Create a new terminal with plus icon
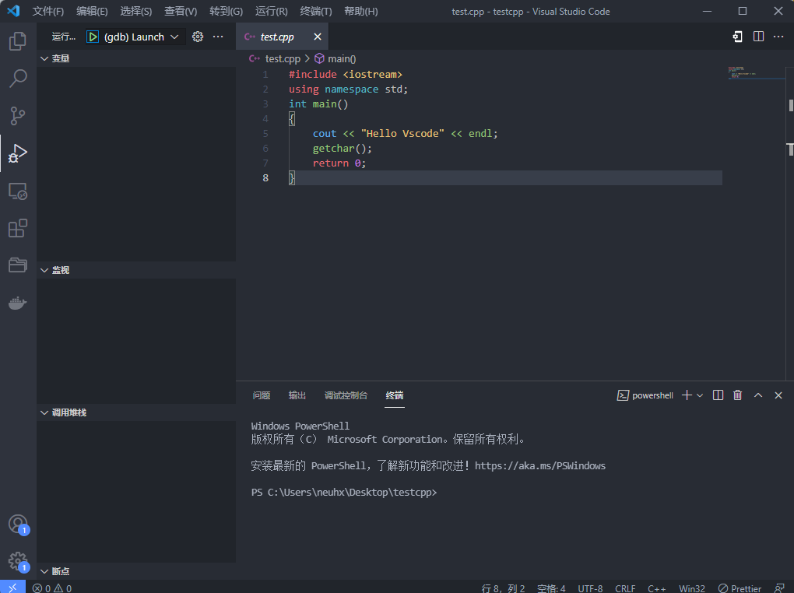 (x=687, y=395)
